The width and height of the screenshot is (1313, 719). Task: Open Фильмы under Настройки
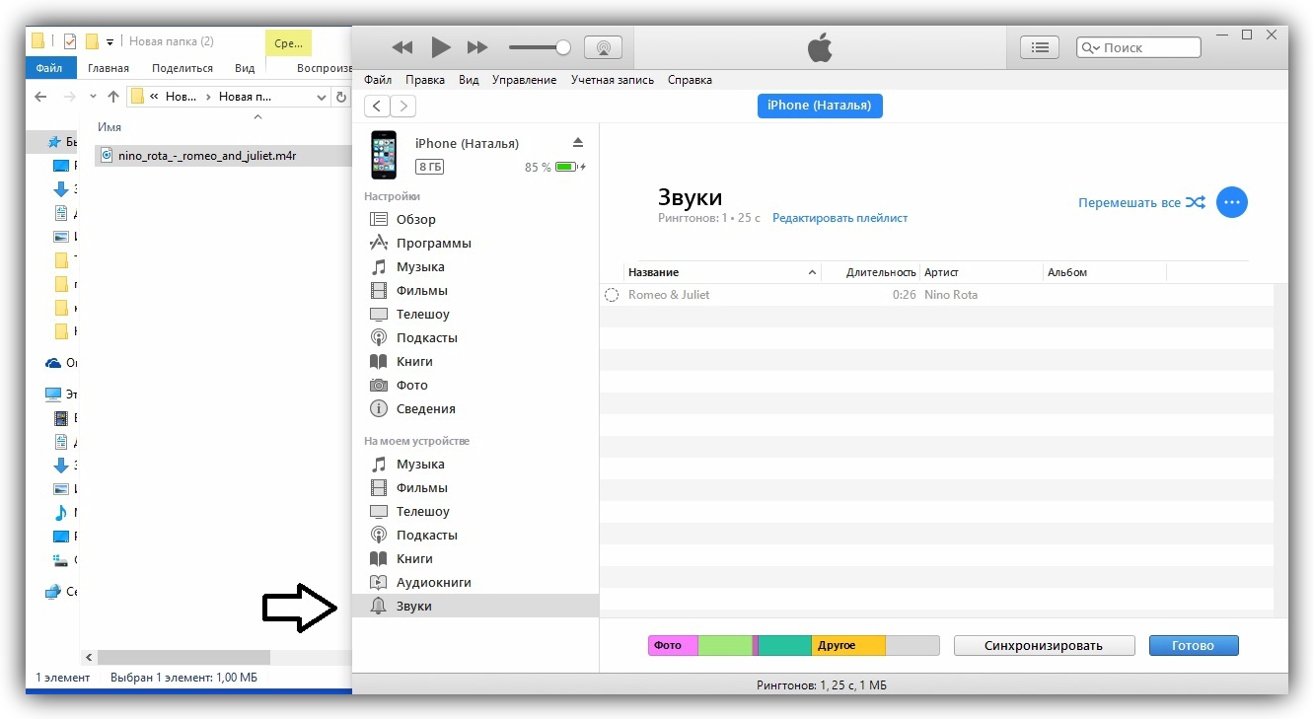coord(474,290)
